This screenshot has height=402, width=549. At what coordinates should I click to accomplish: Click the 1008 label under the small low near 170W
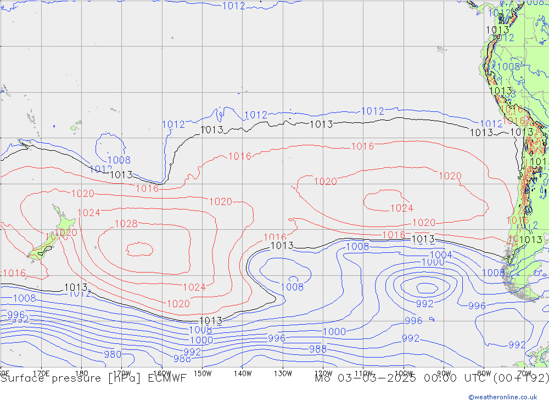(x=119, y=160)
